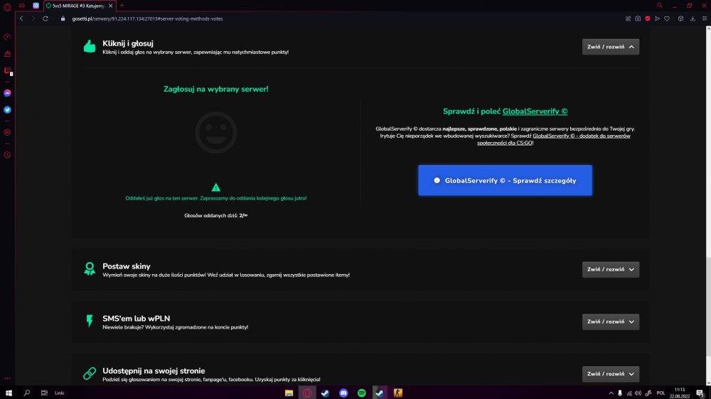Click the Kliknij i głosuj heading
The height and width of the screenshot is (399, 711).
pos(128,43)
